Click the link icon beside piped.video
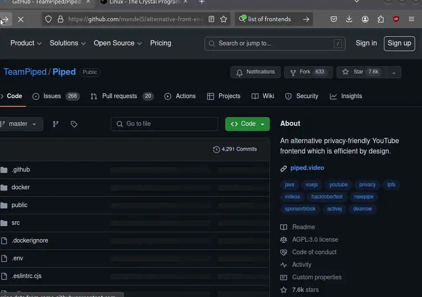Viewport: 422px width, 297px height. [283, 169]
